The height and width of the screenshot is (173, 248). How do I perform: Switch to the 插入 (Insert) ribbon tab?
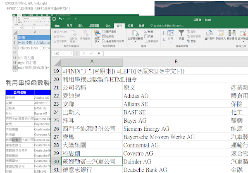(81, 26)
